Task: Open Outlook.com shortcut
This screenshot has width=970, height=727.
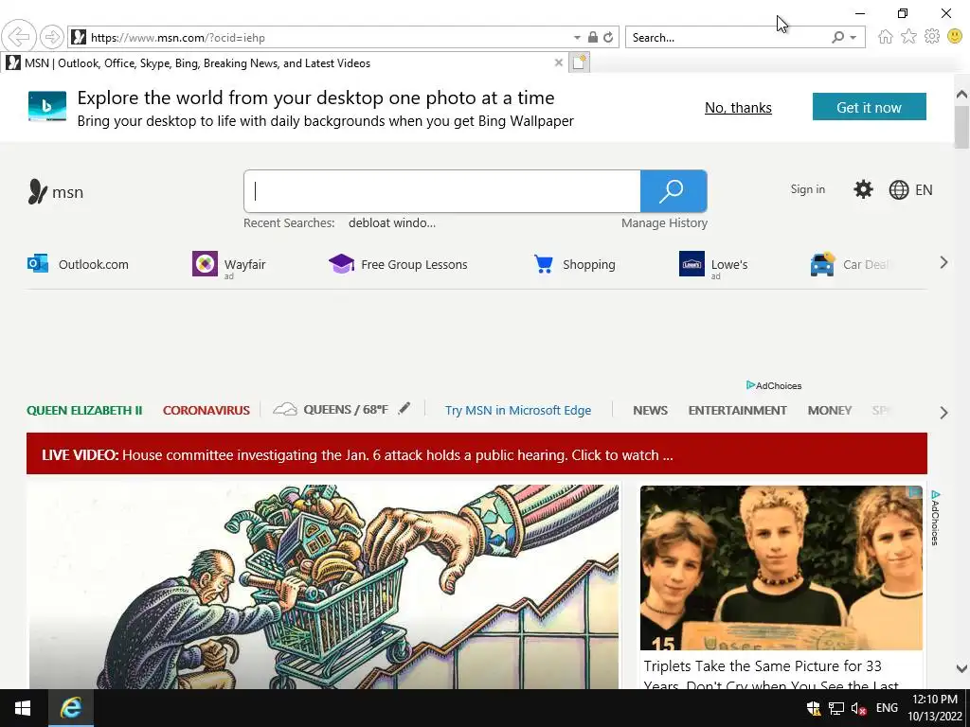Action: click(78, 264)
